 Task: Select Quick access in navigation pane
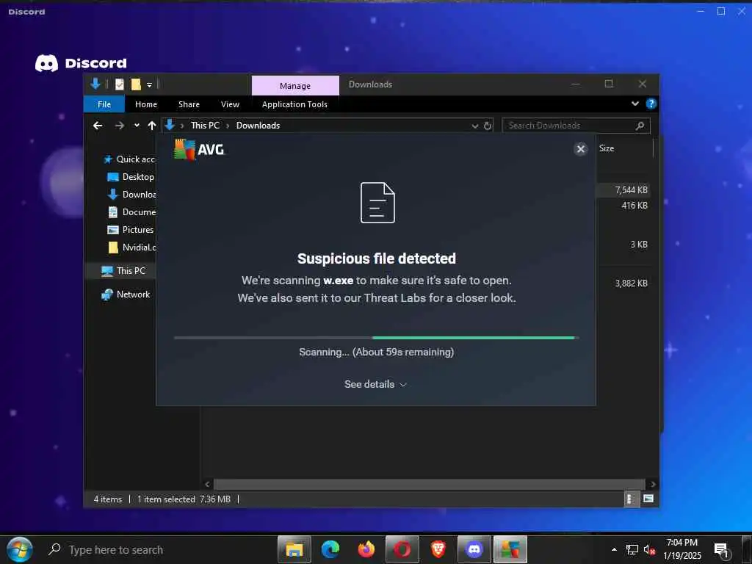(x=129, y=159)
